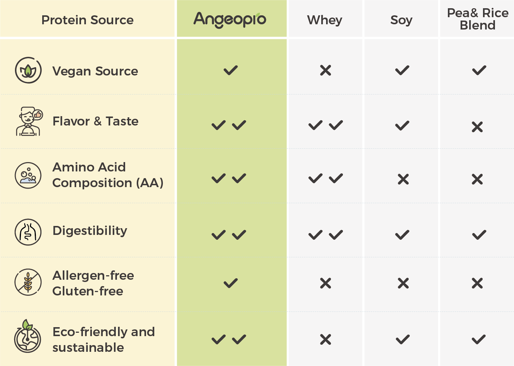Click the Digestibility stomach icon
The image size is (514, 366).
coord(28,232)
